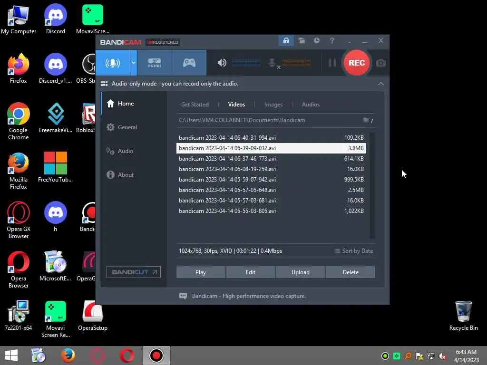The height and width of the screenshot is (365, 487).
Task: Open FreemakeVi... desktop icon
Action: pos(56,118)
